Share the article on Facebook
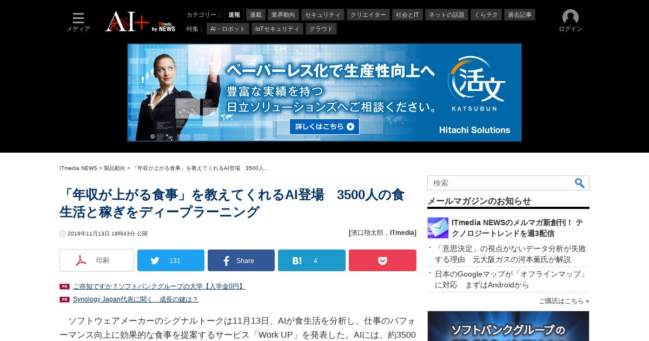The height and width of the screenshot is (341, 649). coord(241,260)
